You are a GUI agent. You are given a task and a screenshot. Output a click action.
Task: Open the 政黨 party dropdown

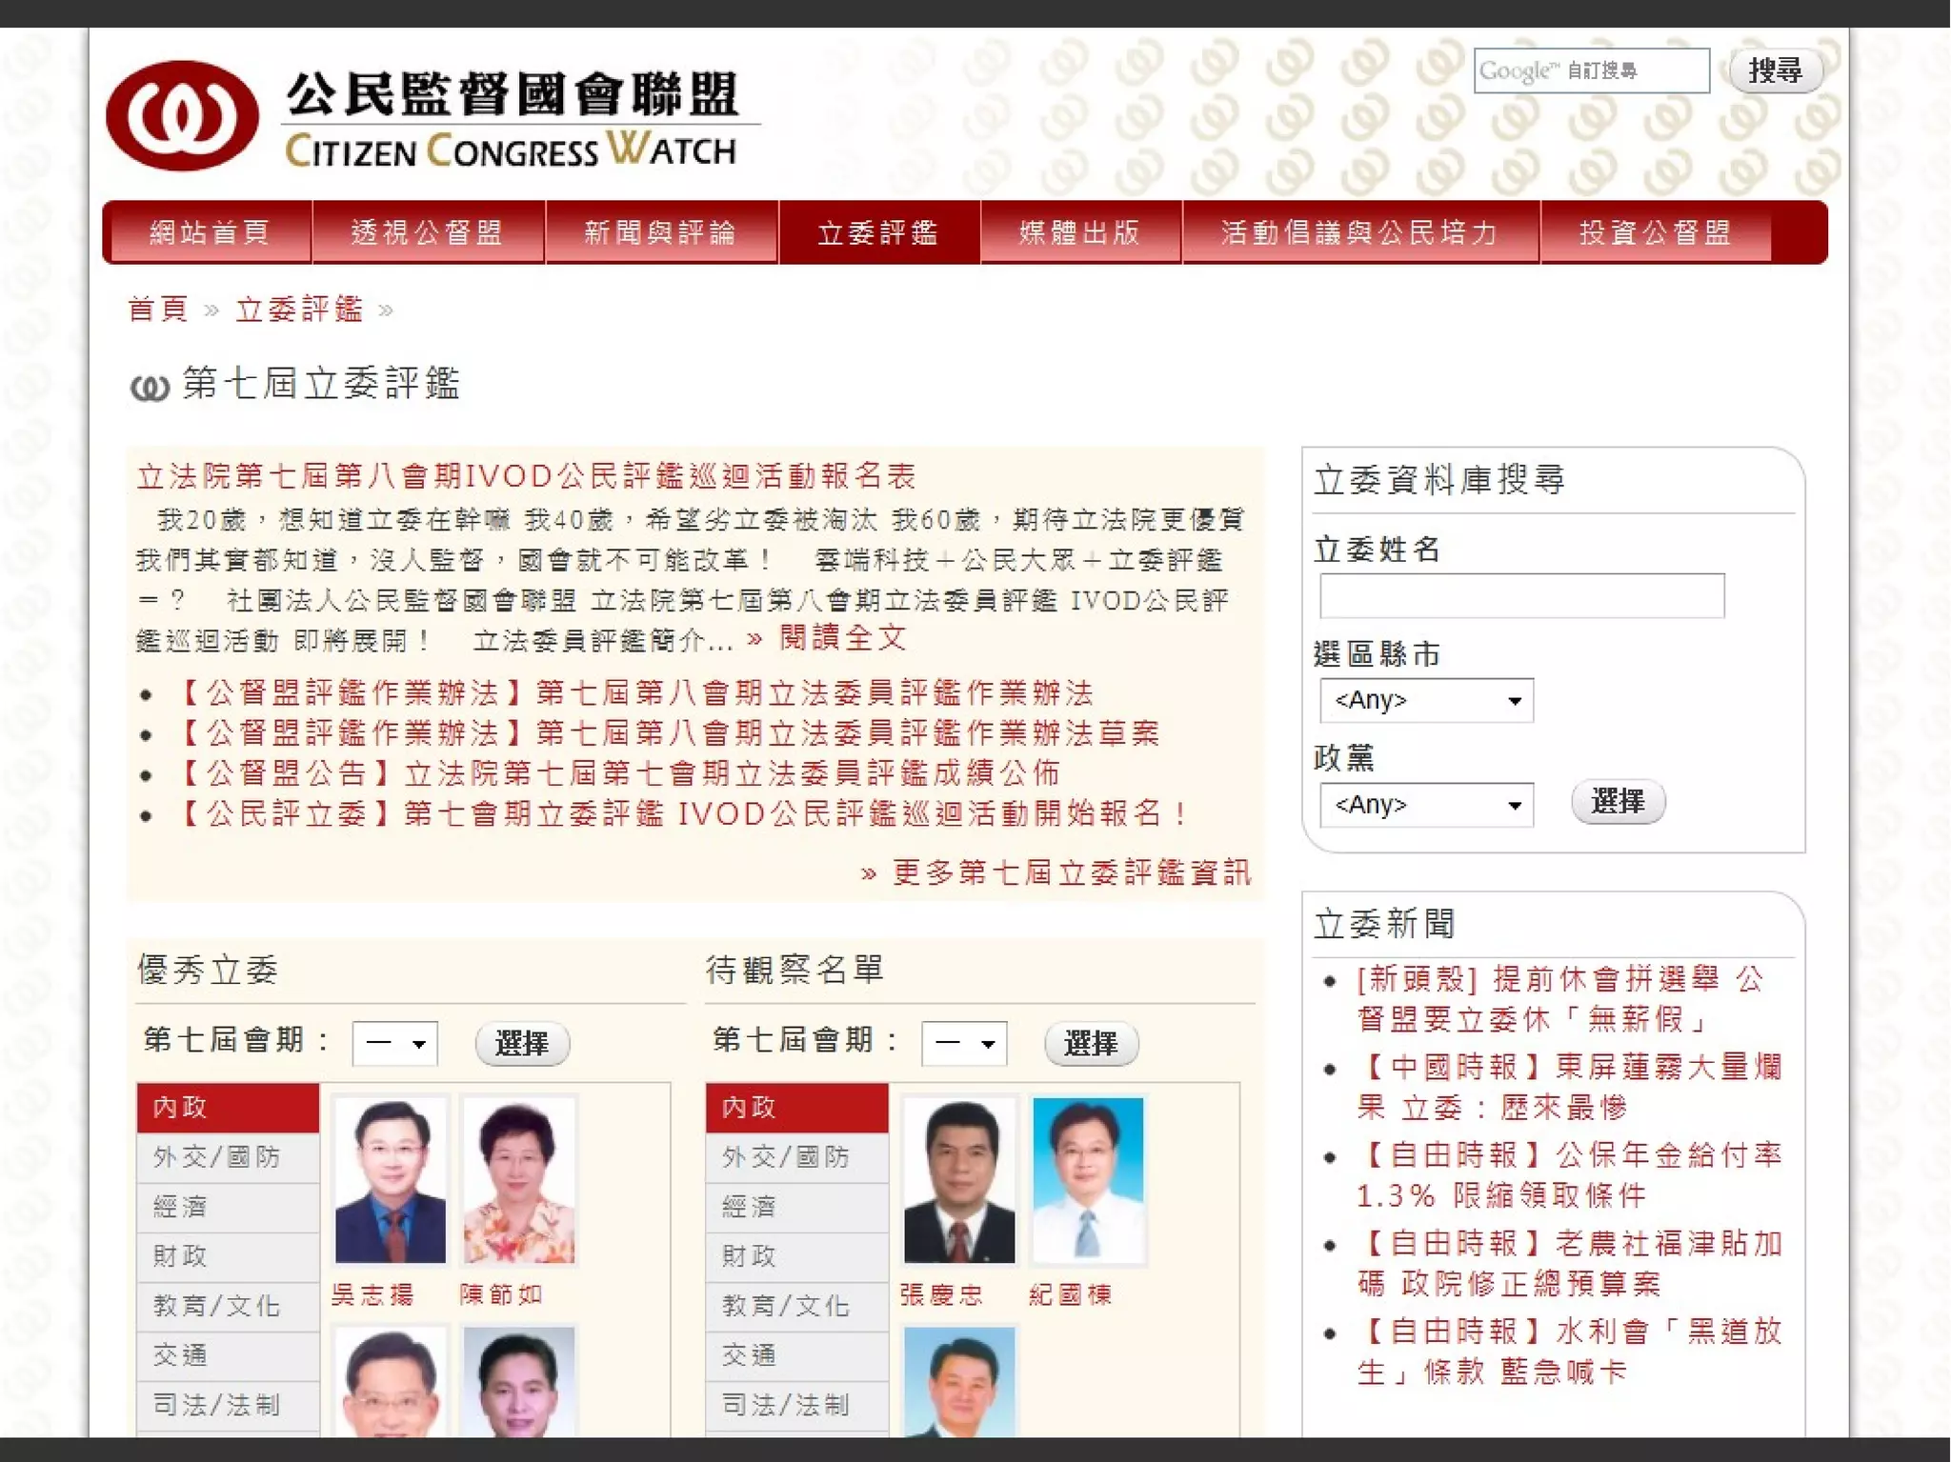1426,806
